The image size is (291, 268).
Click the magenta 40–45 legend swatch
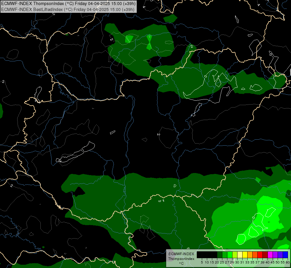coord(270,255)
